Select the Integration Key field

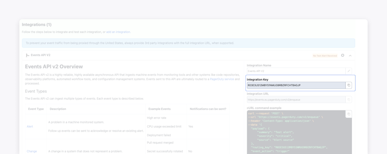pos(296,85)
